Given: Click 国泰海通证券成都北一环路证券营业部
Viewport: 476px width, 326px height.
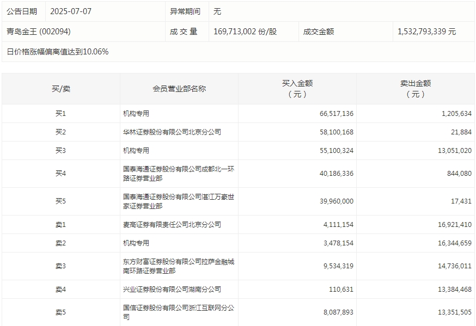Looking at the screenshot, I should [x=179, y=174].
